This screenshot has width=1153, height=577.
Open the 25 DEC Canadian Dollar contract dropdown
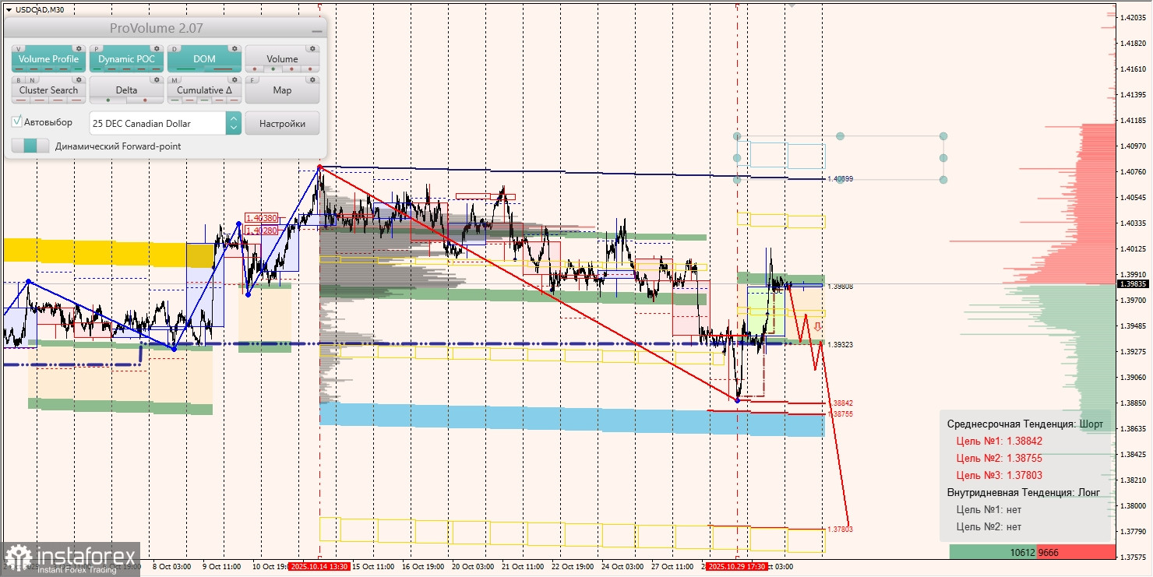(165, 123)
